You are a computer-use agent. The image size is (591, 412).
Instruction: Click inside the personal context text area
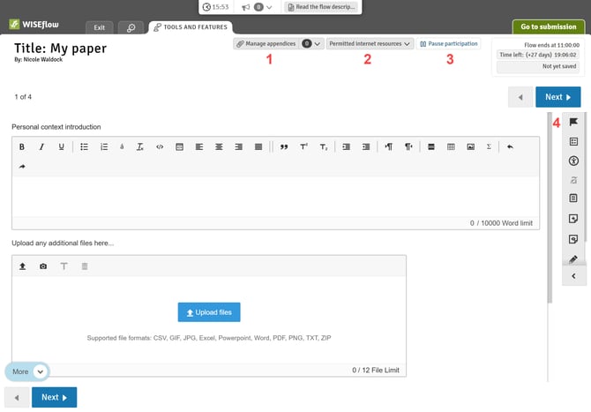(275, 197)
